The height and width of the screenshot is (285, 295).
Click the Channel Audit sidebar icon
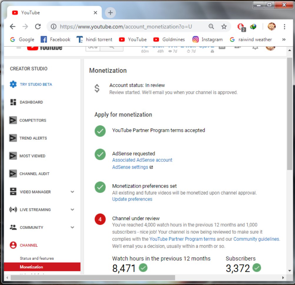click(x=13, y=173)
